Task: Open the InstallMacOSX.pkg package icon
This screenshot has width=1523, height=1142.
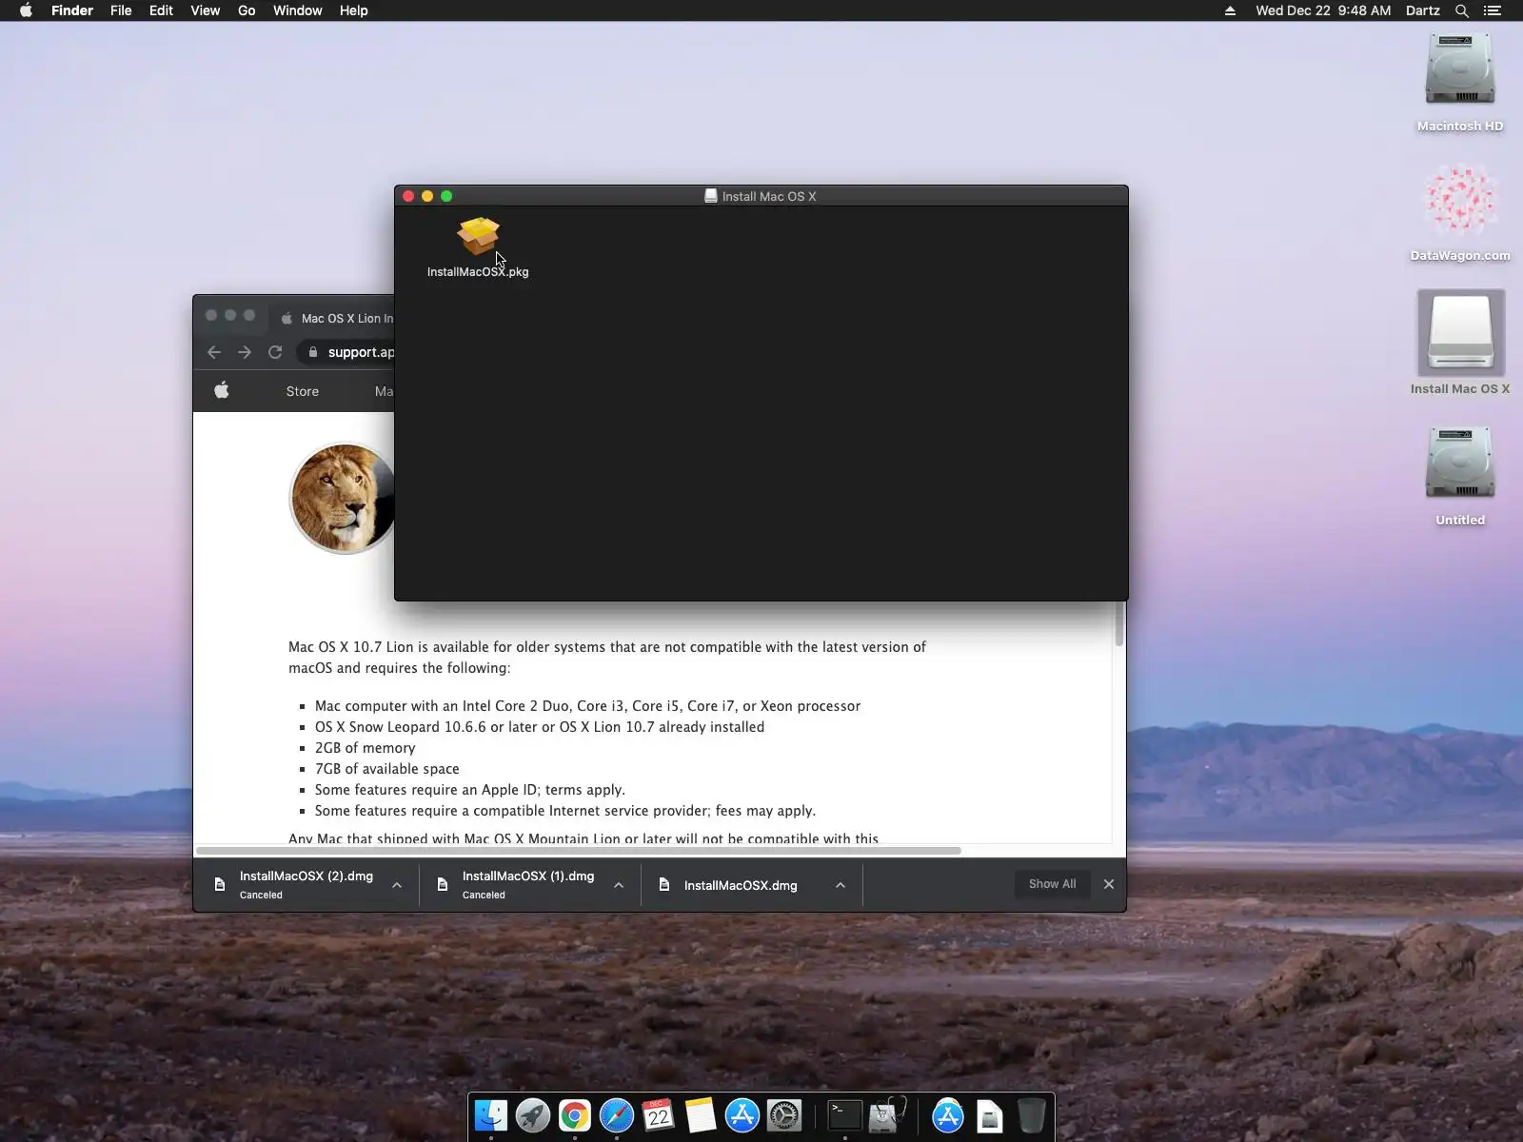Action: click(478, 236)
